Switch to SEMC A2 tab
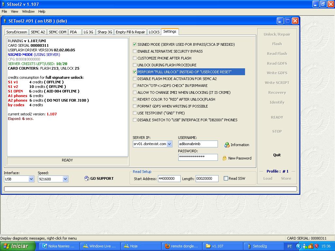This screenshot has width=335, height=251. pos(38,32)
